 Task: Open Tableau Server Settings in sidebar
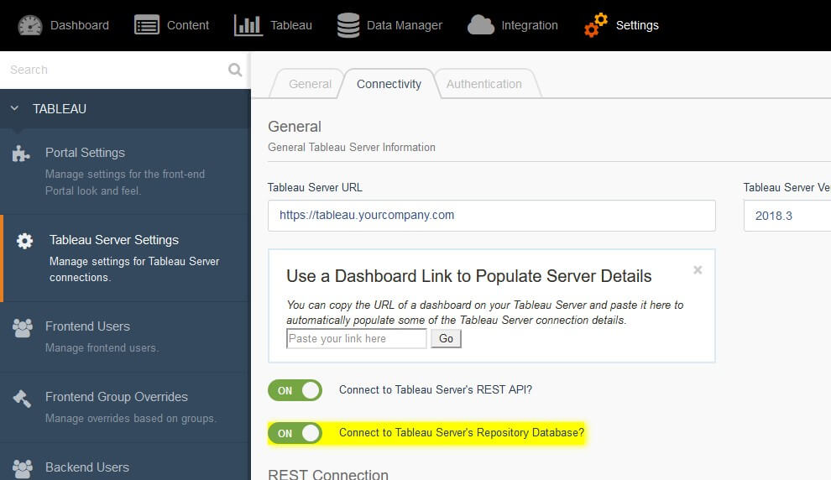point(126,258)
